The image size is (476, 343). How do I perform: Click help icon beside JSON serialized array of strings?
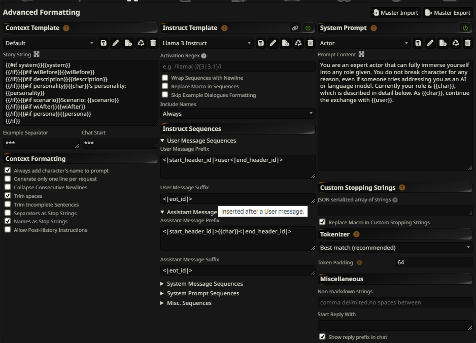pyautogui.click(x=395, y=200)
